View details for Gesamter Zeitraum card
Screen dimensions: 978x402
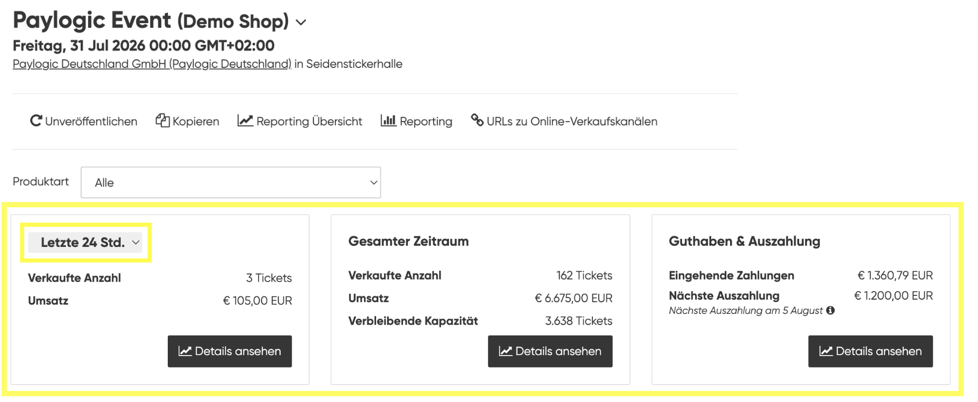550,351
